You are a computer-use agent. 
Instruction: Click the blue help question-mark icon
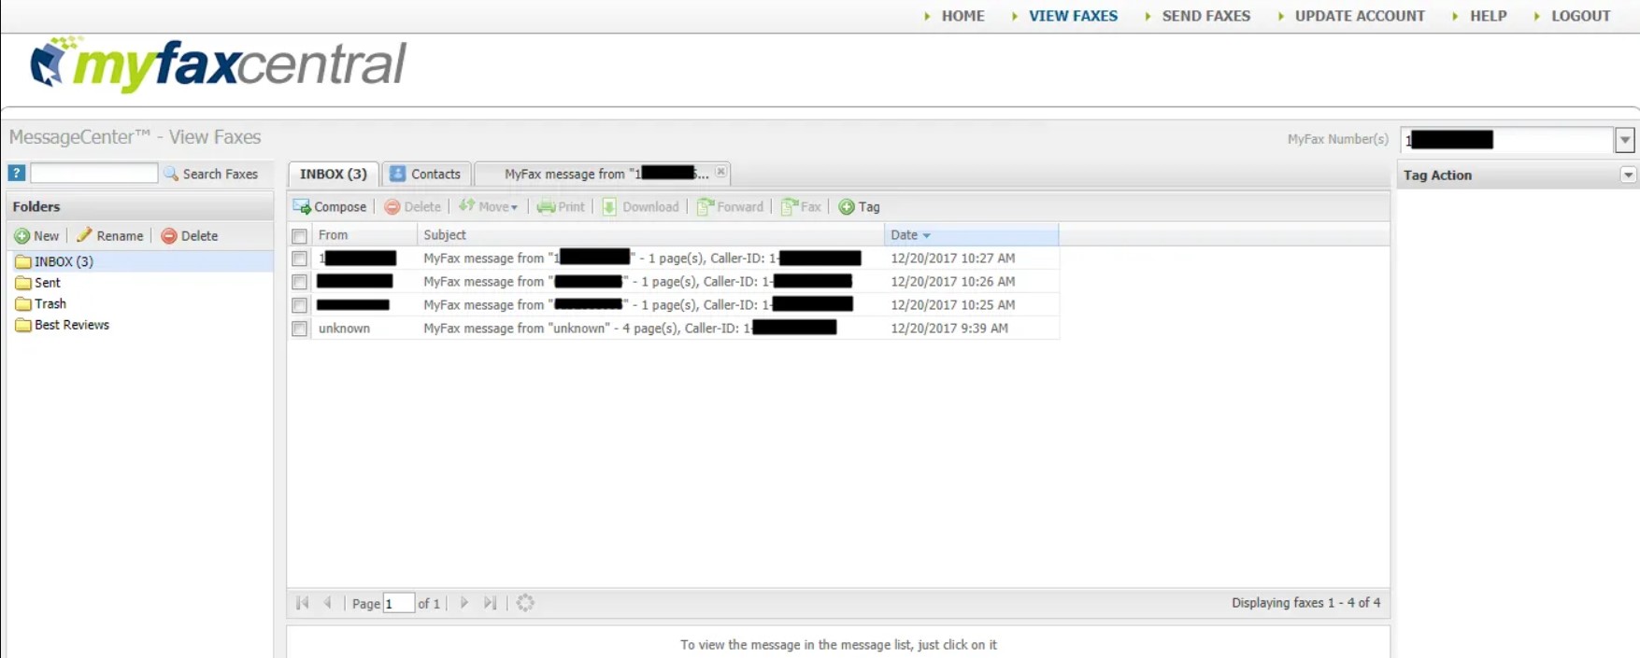pyautogui.click(x=17, y=173)
